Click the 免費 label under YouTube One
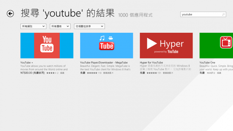 point(202,73)
